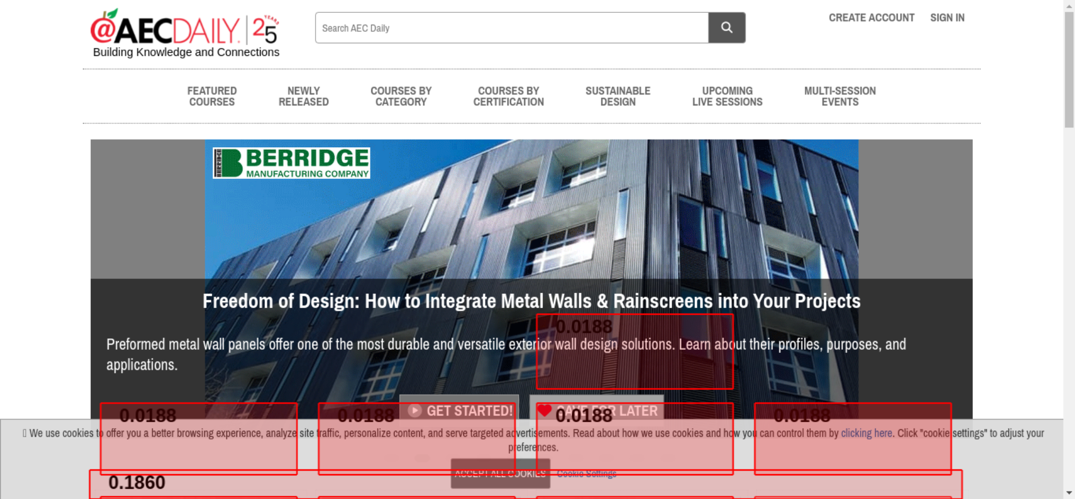Open the cookie policy via 'clicking here'
Viewport: 1075px width, 499px height.
pyautogui.click(x=866, y=433)
